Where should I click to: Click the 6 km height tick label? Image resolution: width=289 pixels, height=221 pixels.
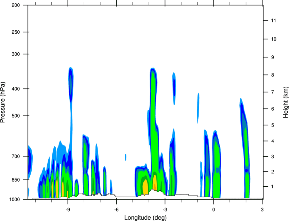click(273, 109)
